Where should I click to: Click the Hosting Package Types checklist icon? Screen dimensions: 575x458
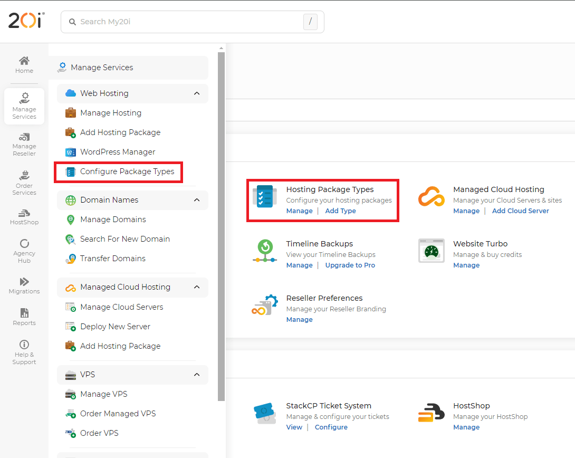click(265, 196)
